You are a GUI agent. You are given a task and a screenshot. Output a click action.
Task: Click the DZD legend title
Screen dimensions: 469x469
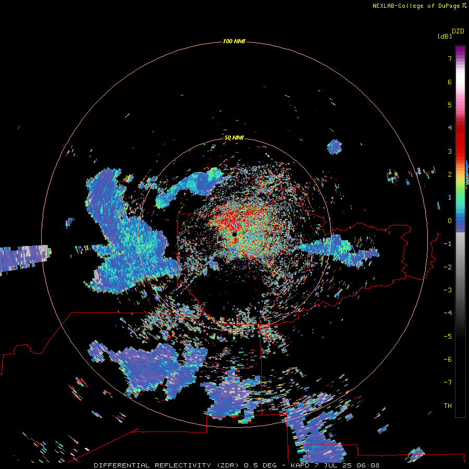tap(458, 31)
